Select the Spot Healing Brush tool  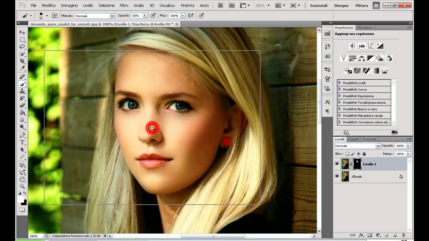click(x=22, y=77)
